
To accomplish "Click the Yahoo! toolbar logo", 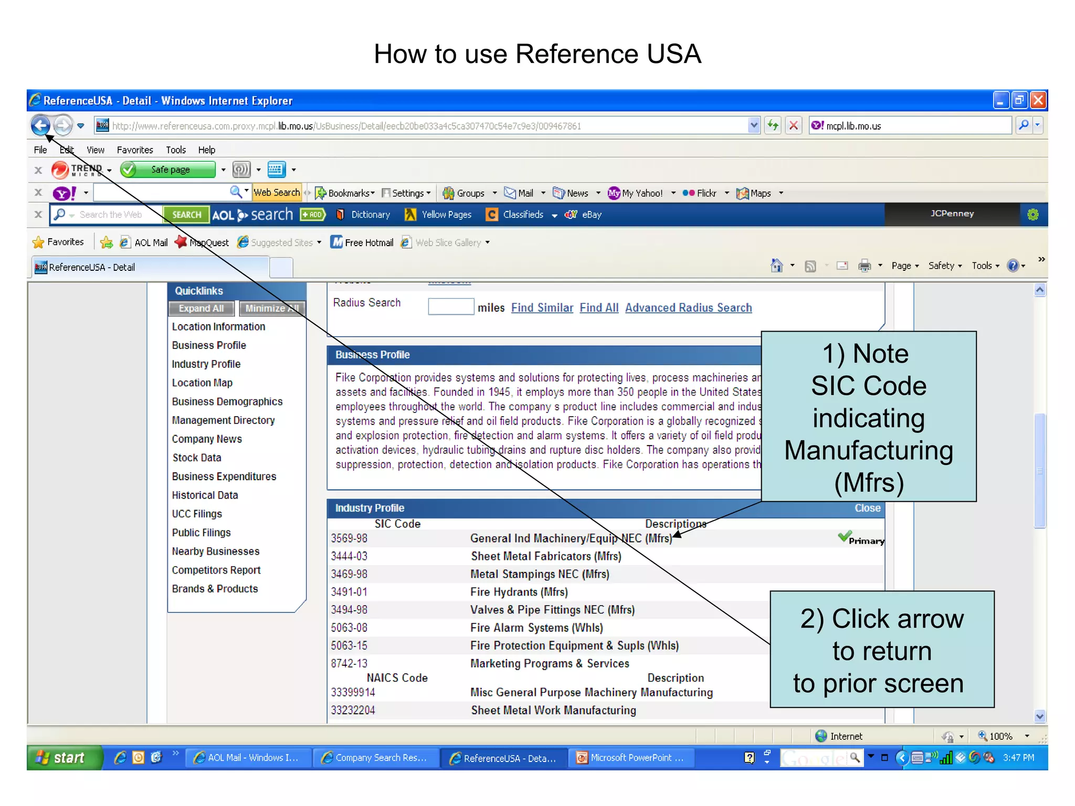I will tap(65, 193).
